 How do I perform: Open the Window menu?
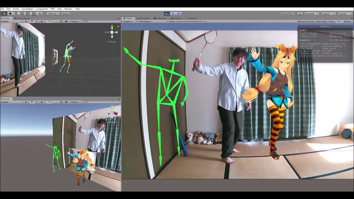coord(68,9)
